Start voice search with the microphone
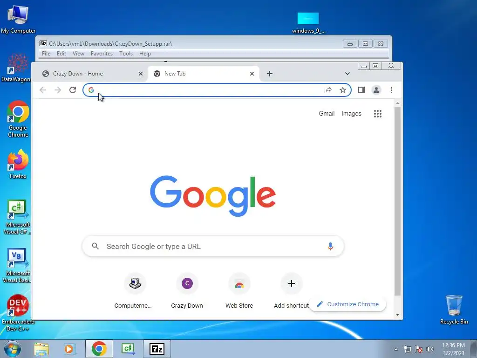This screenshot has width=477, height=358. pyautogui.click(x=330, y=246)
